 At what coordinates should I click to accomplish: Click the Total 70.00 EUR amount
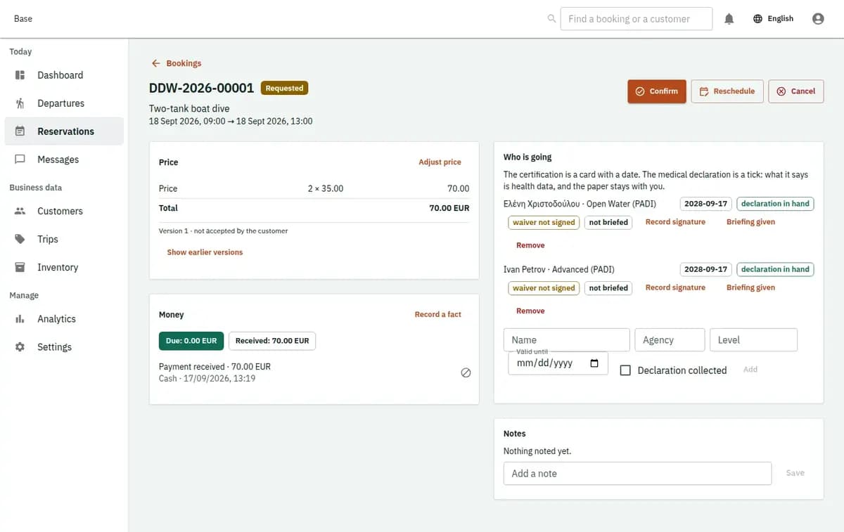point(449,208)
